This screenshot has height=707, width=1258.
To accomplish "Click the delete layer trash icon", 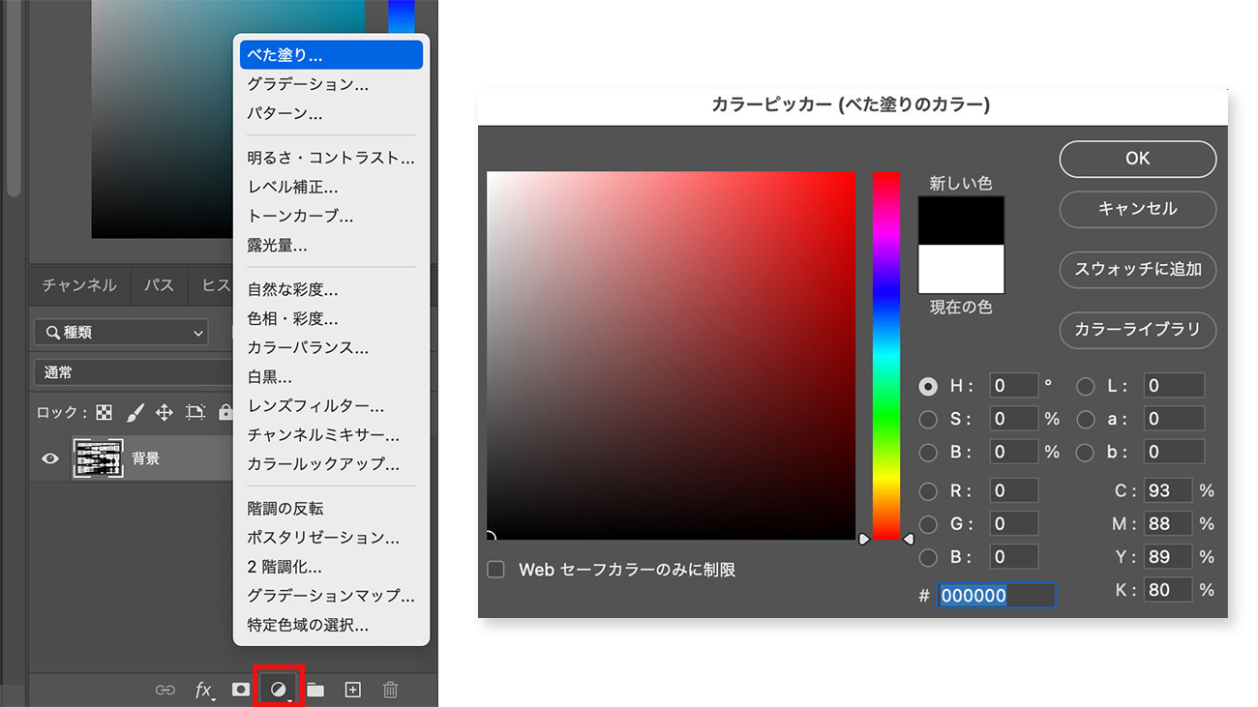I will tap(391, 690).
